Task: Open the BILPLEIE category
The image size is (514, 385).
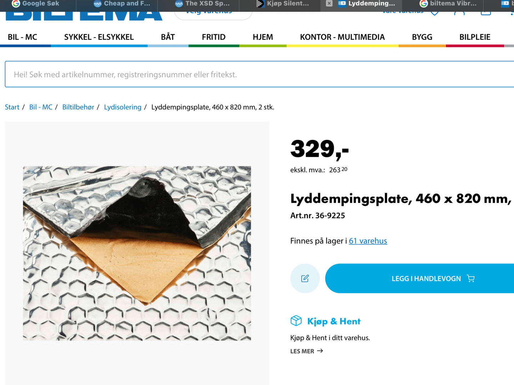Action: click(x=475, y=37)
